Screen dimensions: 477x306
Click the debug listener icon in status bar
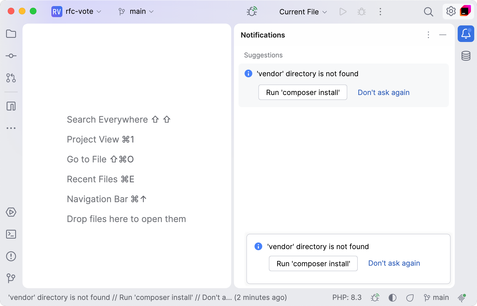coord(375,297)
